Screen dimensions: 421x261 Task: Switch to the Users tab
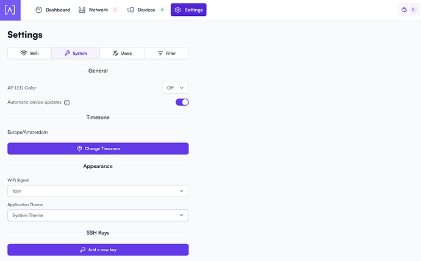tap(122, 54)
